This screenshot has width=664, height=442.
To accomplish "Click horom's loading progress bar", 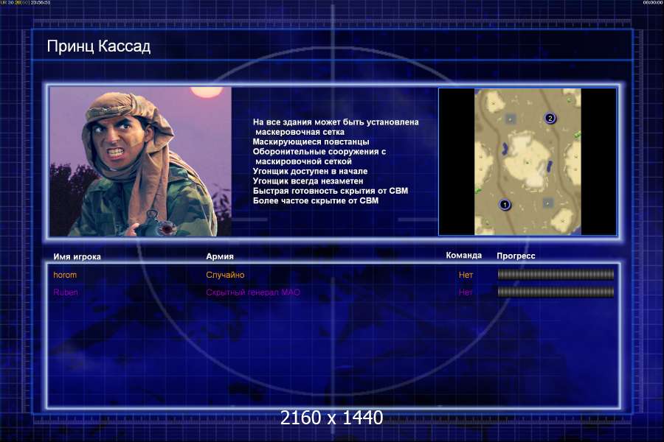I will (x=556, y=275).
